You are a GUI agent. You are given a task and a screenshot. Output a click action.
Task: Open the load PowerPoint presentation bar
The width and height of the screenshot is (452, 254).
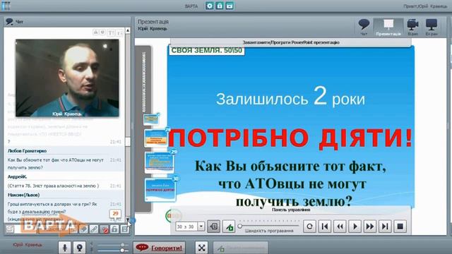[290, 42]
